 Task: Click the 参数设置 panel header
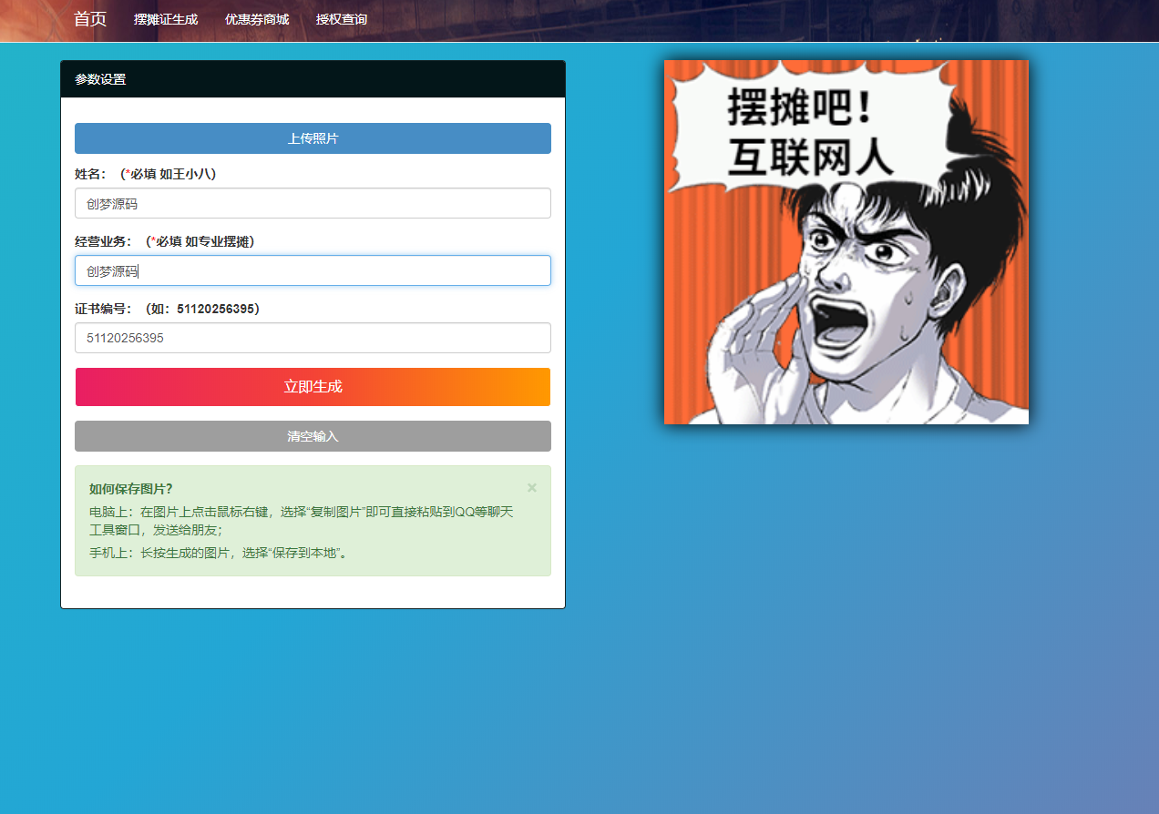[313, 79]
